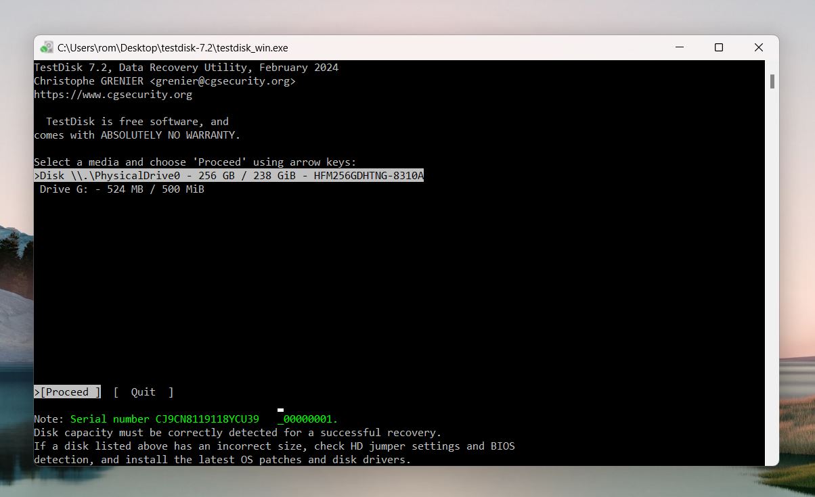
Task: Maximize the TestDisk console window
Action: (x=719, y=47)
